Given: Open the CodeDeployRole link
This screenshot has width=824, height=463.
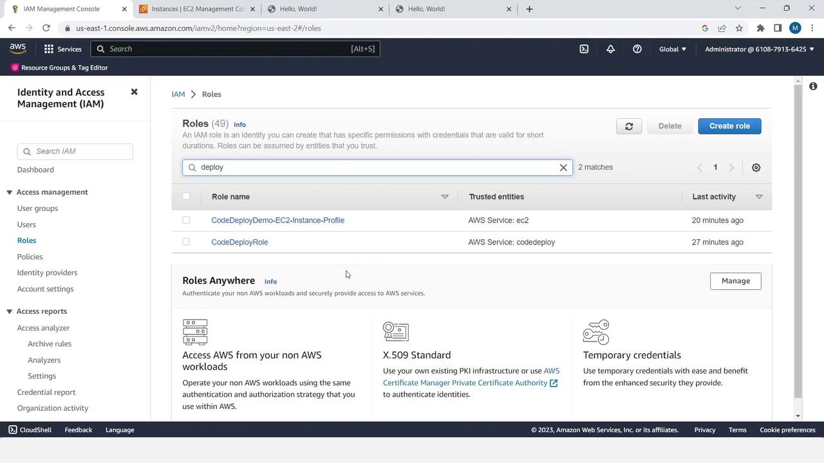Looking at the screenshot, I should (239, 242).
